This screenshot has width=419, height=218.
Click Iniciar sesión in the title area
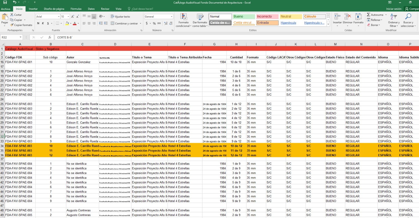[x=394, y=9]
